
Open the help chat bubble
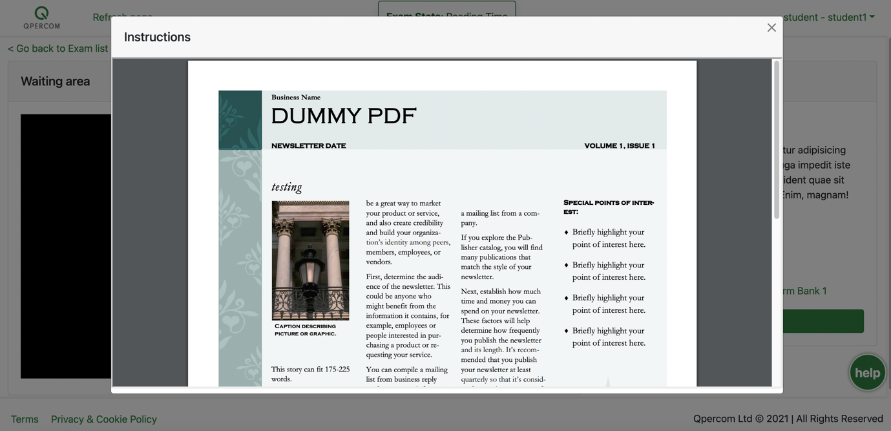[868, 372]
